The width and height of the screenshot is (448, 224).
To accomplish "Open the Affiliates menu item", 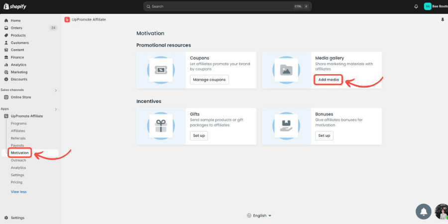I will point(18,131).
